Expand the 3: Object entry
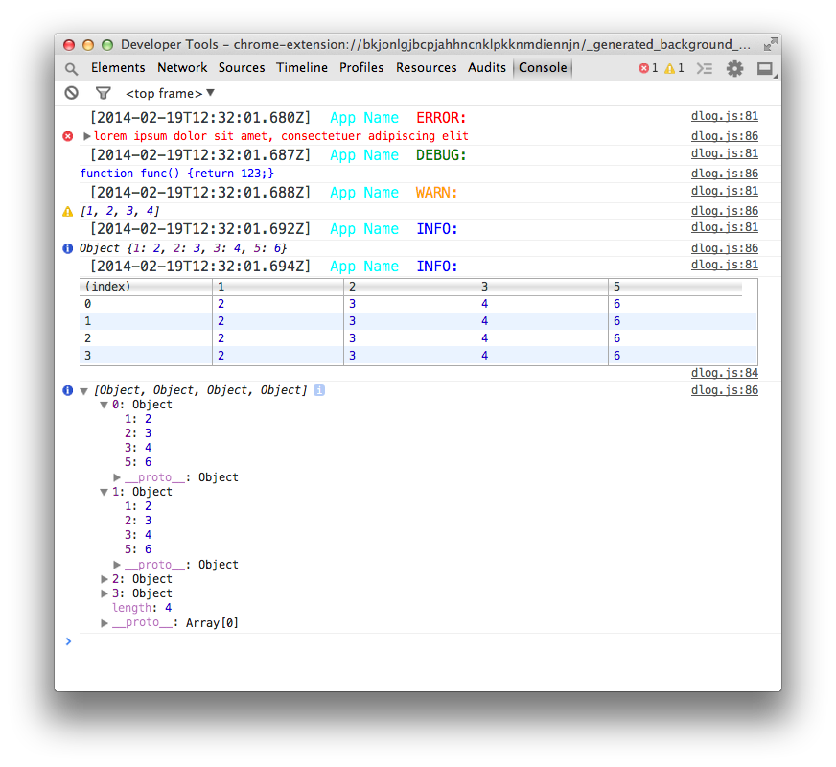Viewport: 836px width, 767px height. (x=104, y=593)
